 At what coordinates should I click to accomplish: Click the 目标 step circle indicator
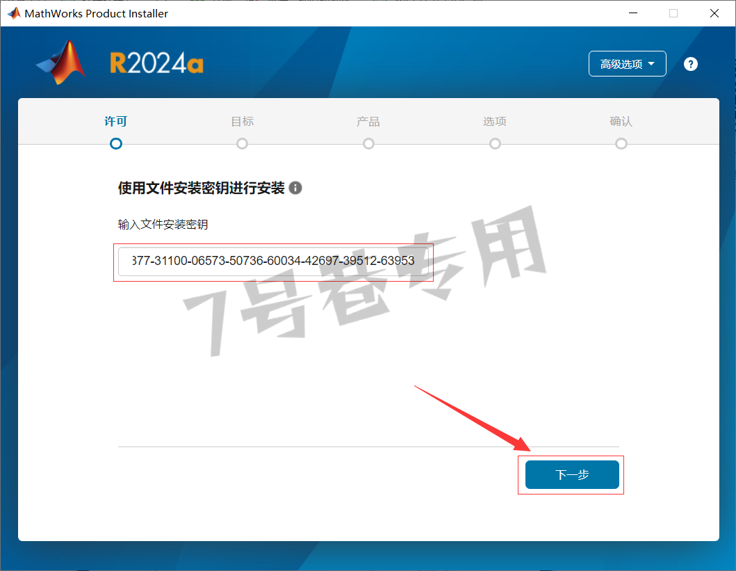click(242, 144)
